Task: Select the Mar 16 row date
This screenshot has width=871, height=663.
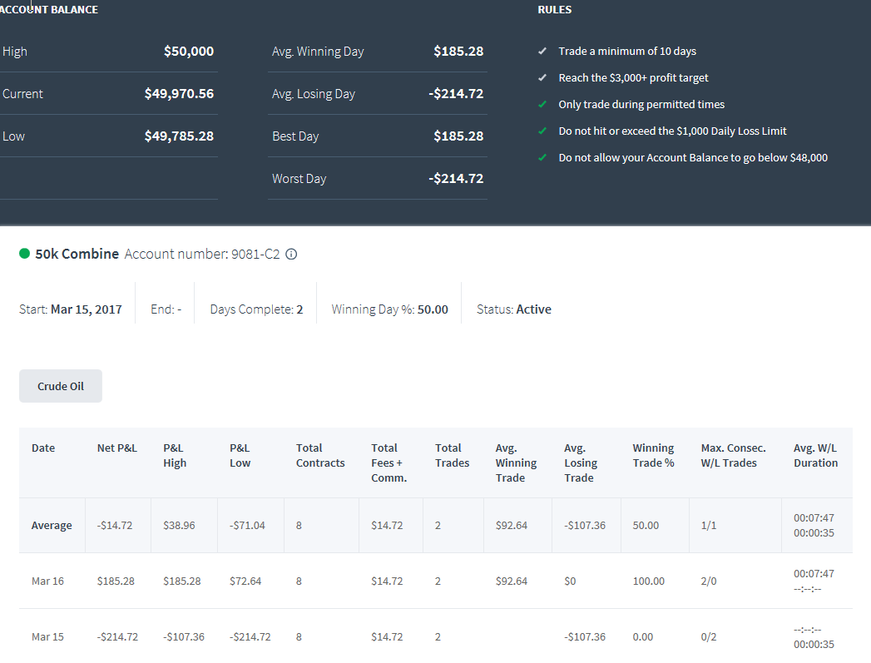Action: click(x=47, y=581)
